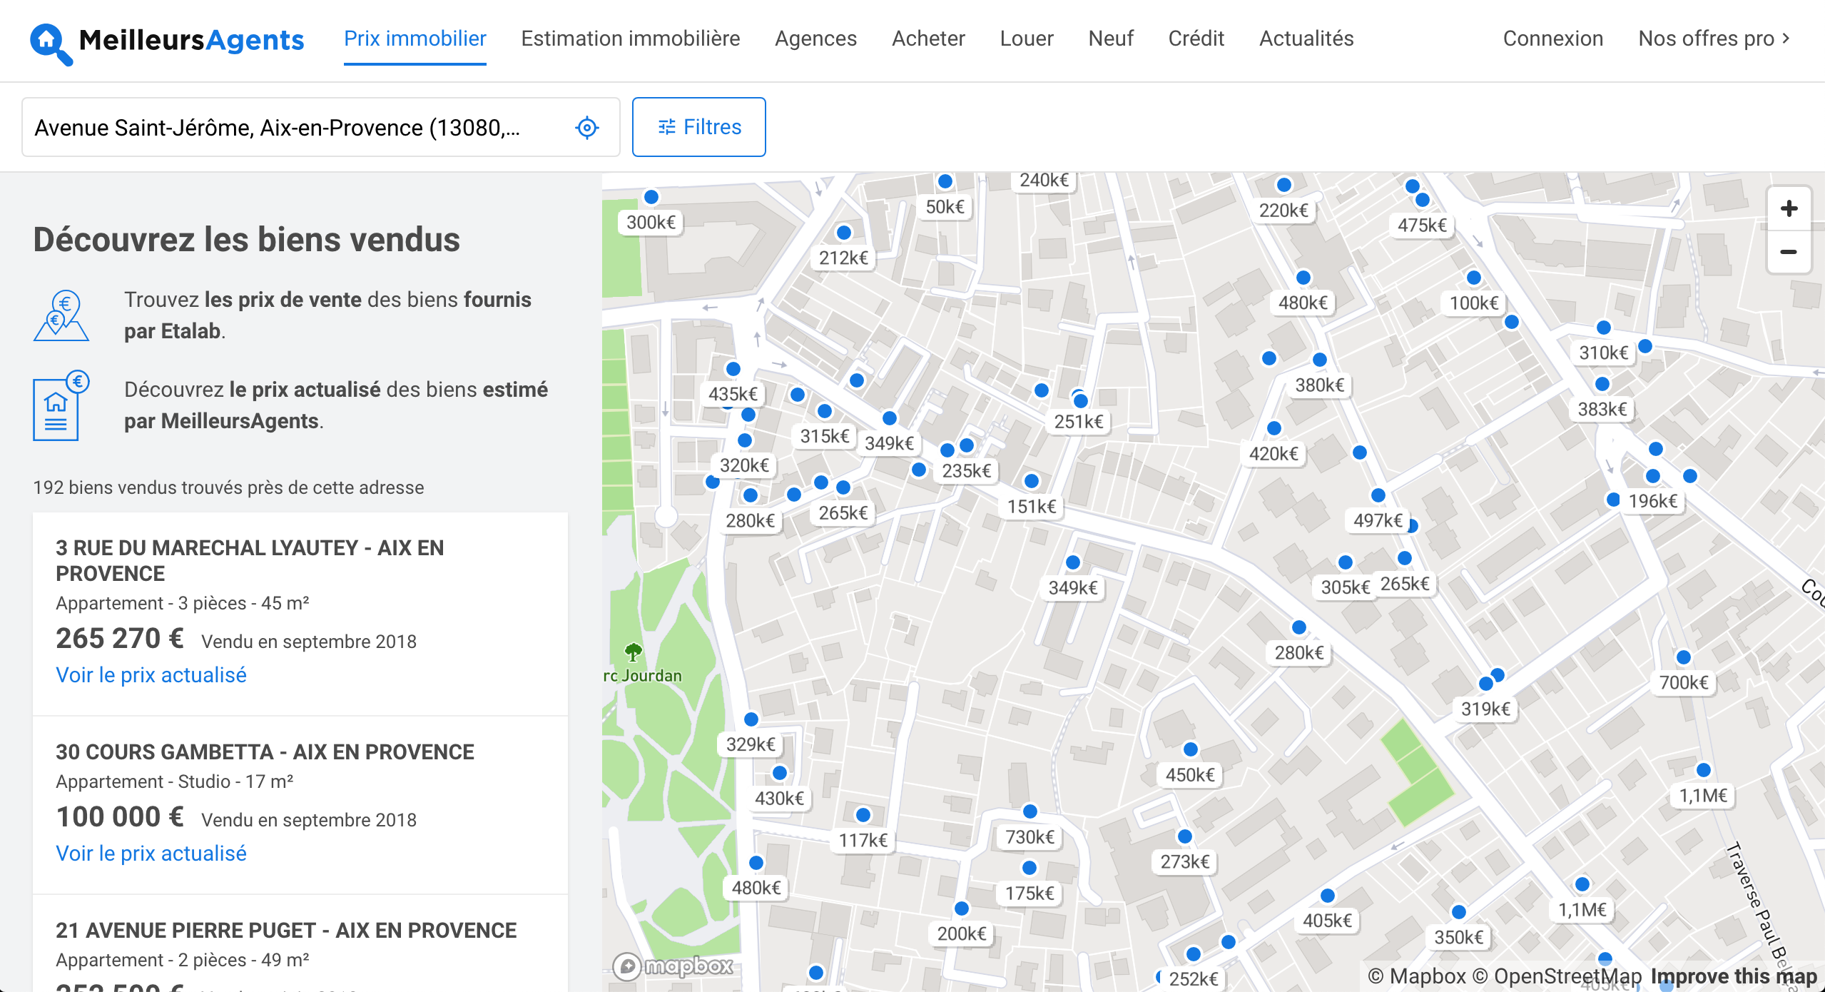Open the Prix immobilier tab
The height and width of the screenshot is (992, 1825).
click(x=415, y=39)
